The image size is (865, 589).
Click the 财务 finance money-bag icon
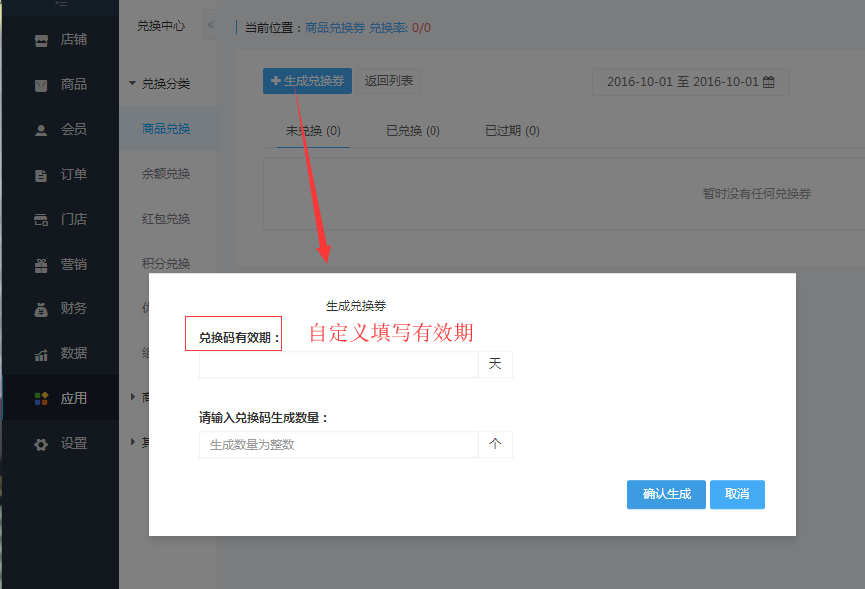tap(41, 309)
